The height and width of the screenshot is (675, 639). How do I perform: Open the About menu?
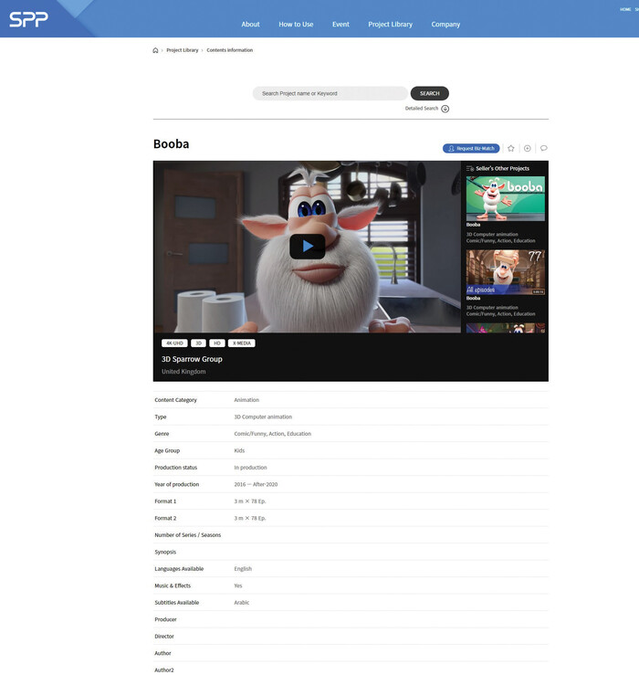(250, 25)
